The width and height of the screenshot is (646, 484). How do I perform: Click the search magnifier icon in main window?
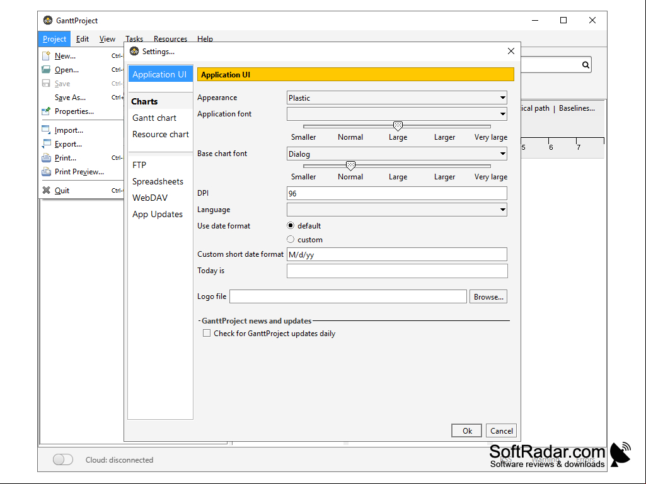(585, 65)
